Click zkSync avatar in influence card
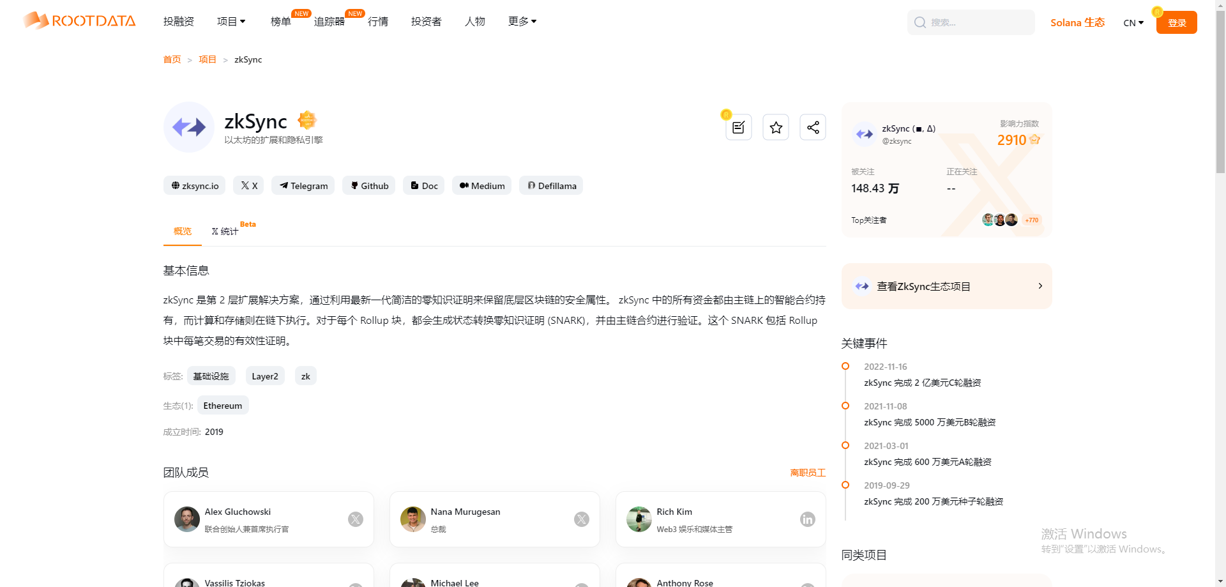The image size is (1226, 587). click(865, 134)
